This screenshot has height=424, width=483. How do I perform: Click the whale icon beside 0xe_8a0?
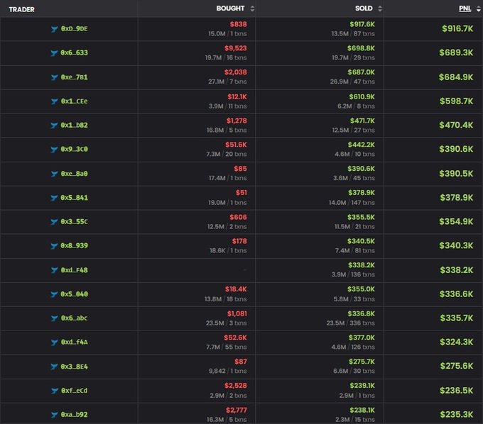tap(54, 174)
